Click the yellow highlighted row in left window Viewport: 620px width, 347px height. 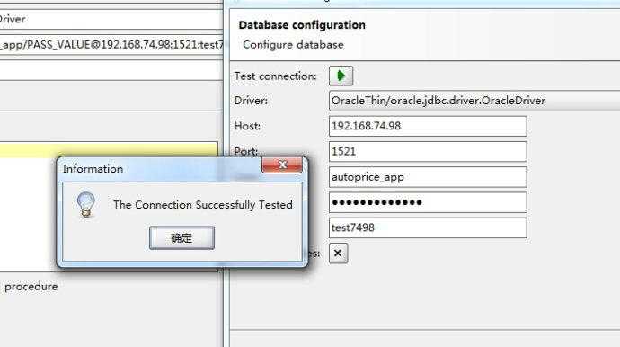click(109, 150)
